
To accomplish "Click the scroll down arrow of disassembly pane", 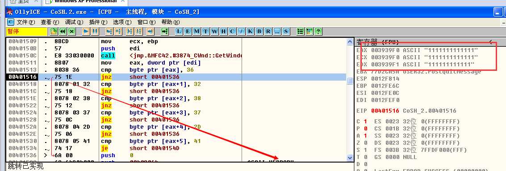I will point(350,158).
